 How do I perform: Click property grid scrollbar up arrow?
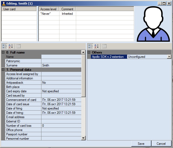(x=83, y=52)
